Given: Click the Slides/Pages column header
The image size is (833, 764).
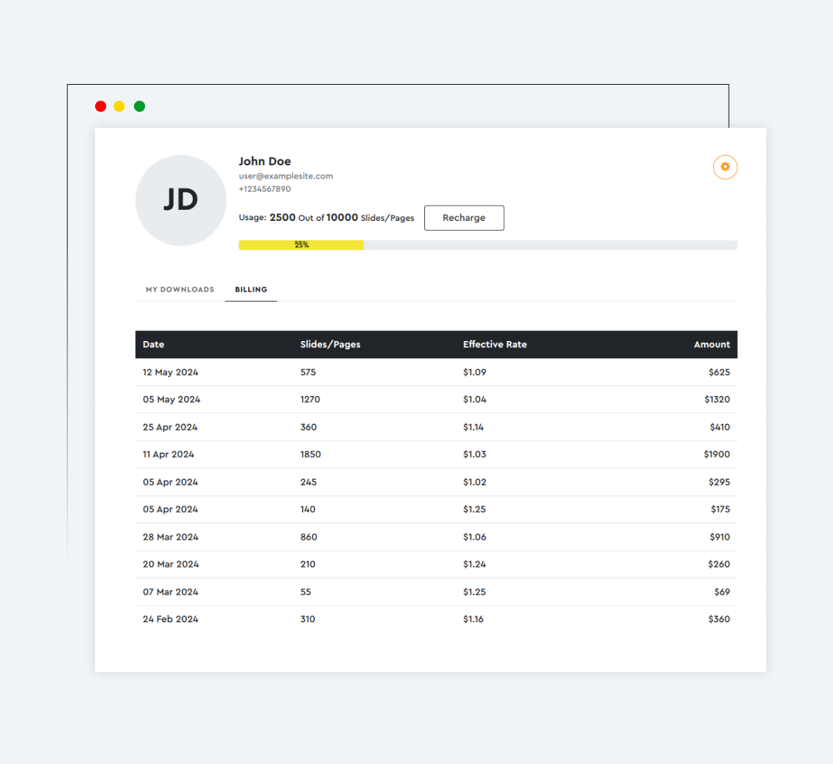Looking at the screenshot, I should (330, 344).
